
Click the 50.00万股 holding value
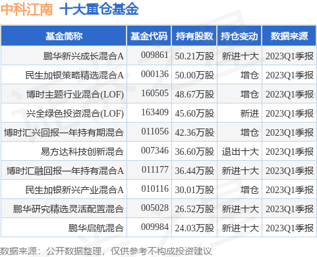(x=194, y=75)
